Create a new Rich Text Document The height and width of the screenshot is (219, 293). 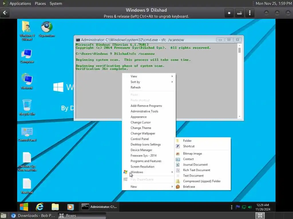click(x=203, y=170)
